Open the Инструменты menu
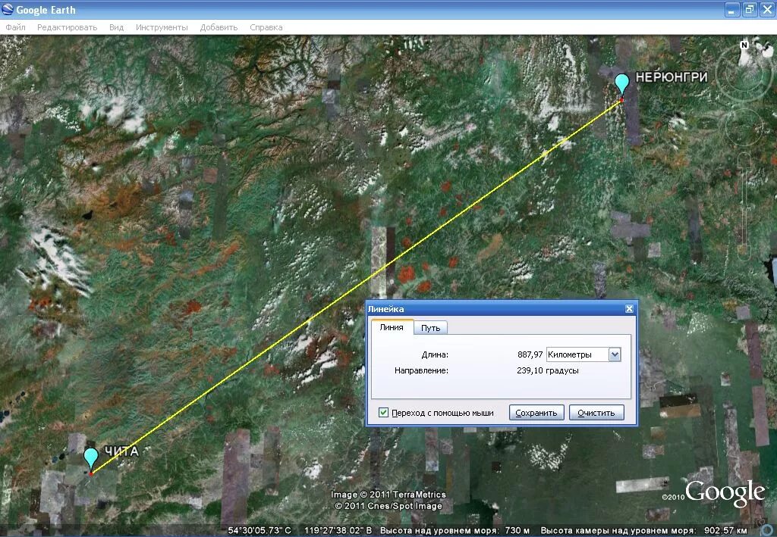 tap(162, 27)
